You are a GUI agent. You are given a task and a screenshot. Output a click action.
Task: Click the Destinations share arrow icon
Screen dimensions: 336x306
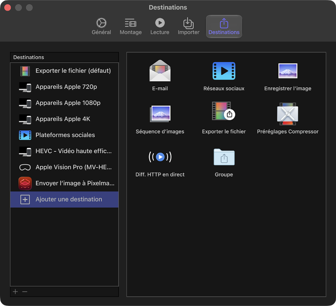(x=224, y=23)
